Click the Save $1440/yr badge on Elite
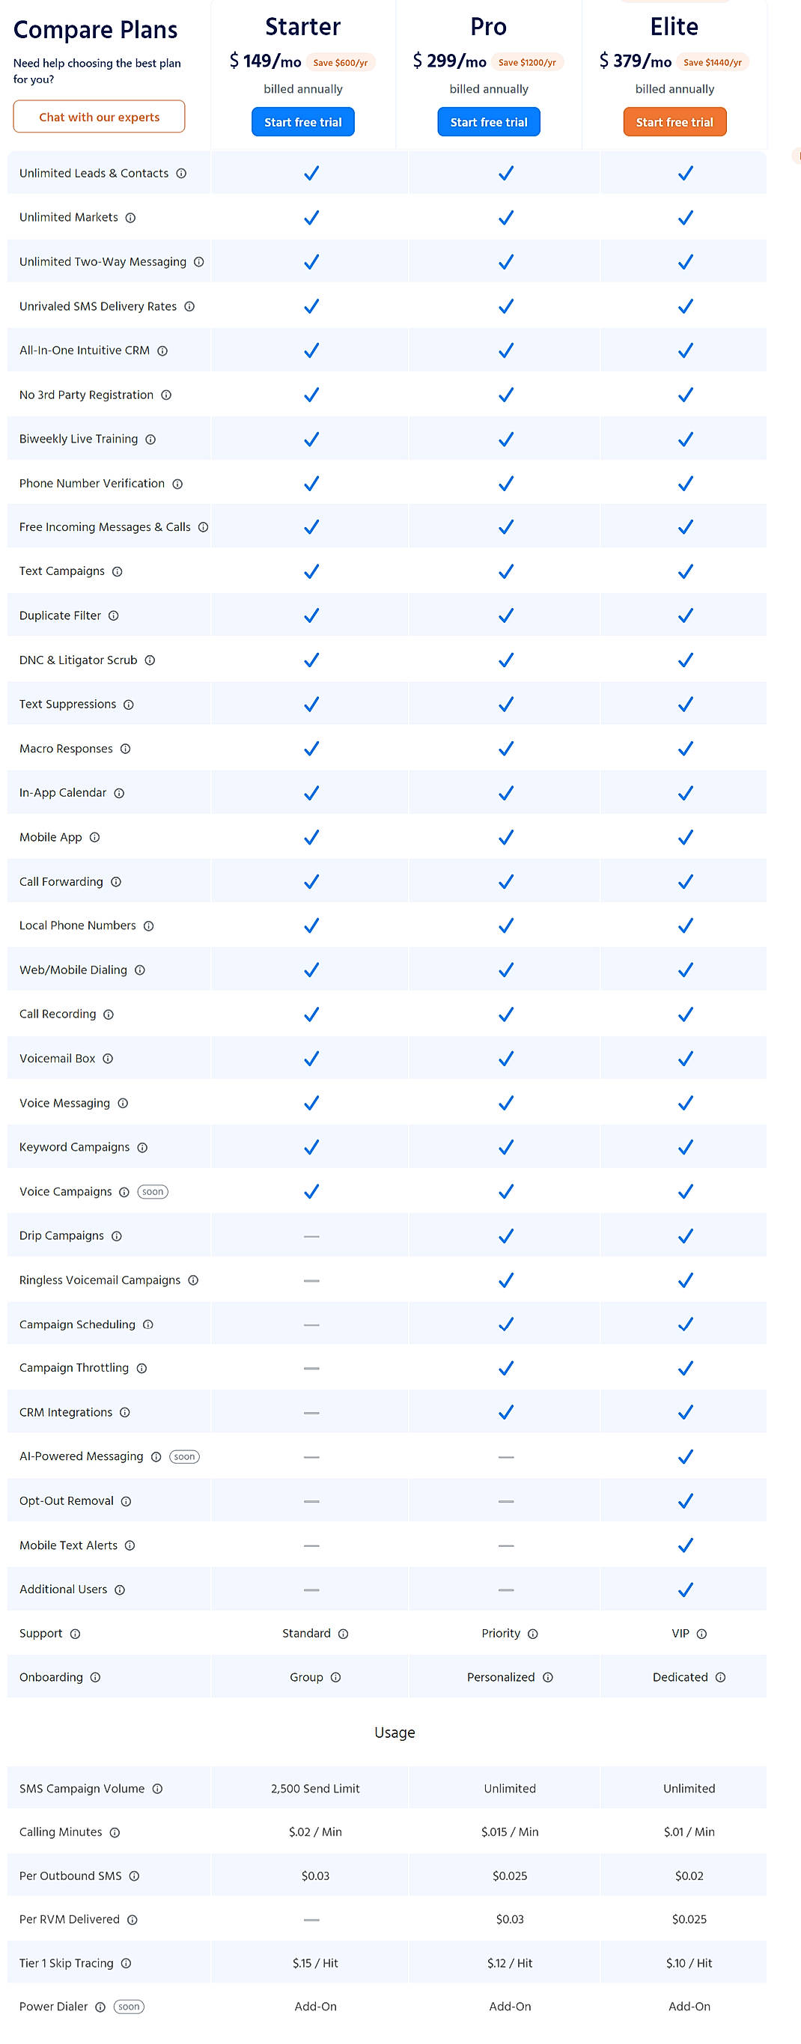Screen dimensions: 801x2044 pos(712,61)
